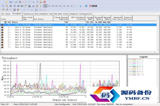Select the Pair 3 row
The image size is (160, 106).
click(78, 30)
